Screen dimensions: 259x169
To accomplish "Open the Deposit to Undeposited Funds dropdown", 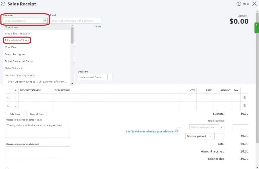I will [110, 77].
